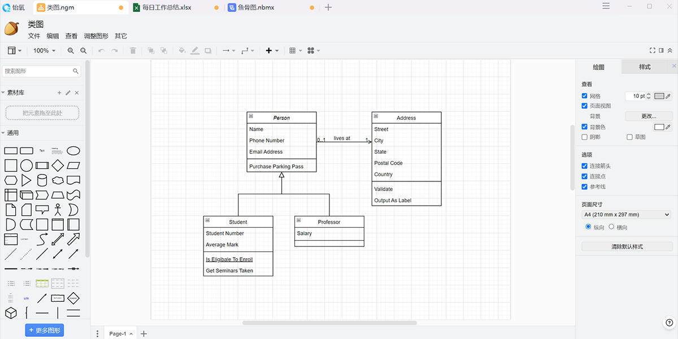Pick the diamond shape from the palette

click(58, 166)
